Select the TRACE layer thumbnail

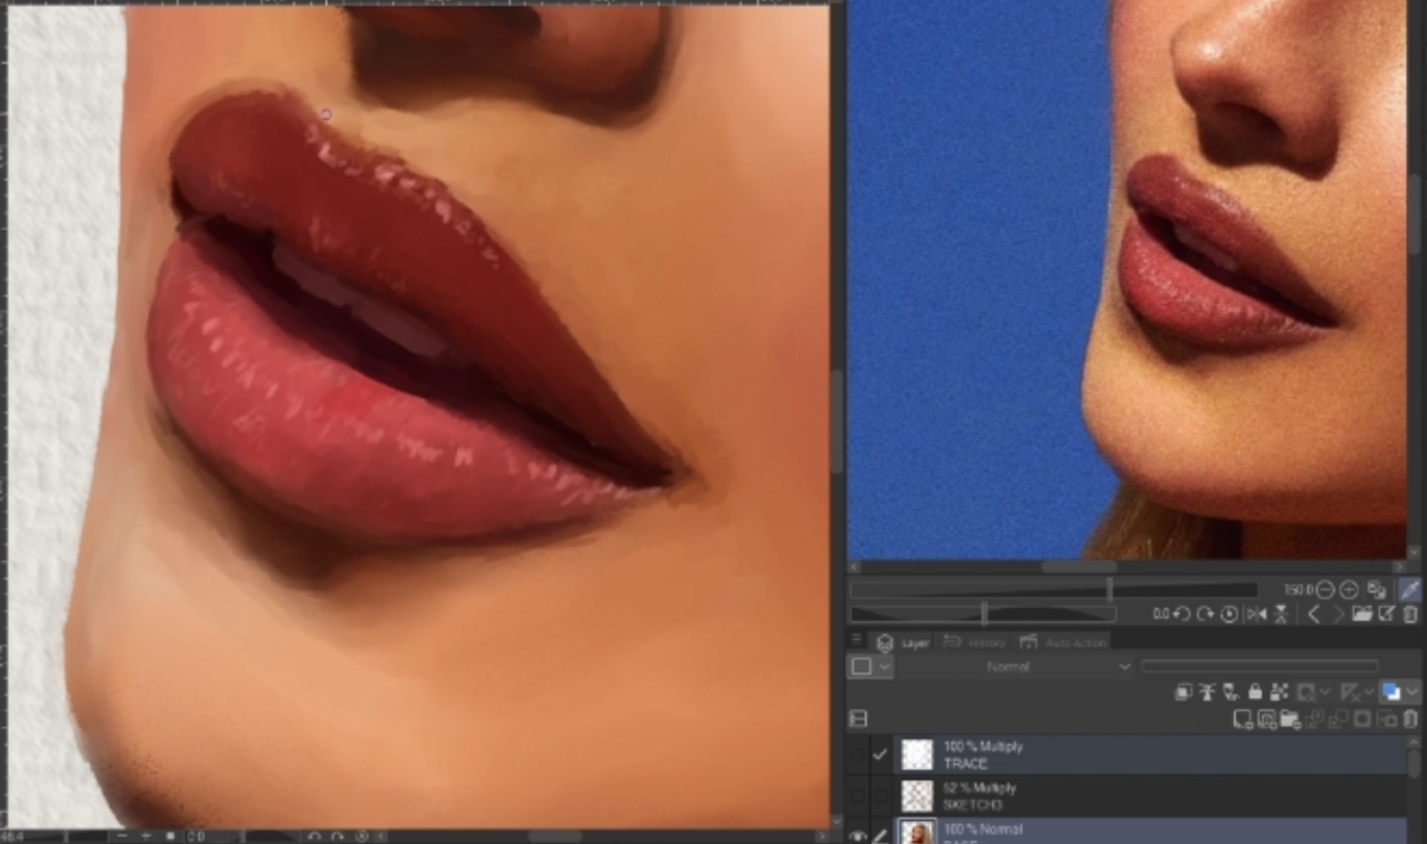pyautogui.click(x=917, y=755)
